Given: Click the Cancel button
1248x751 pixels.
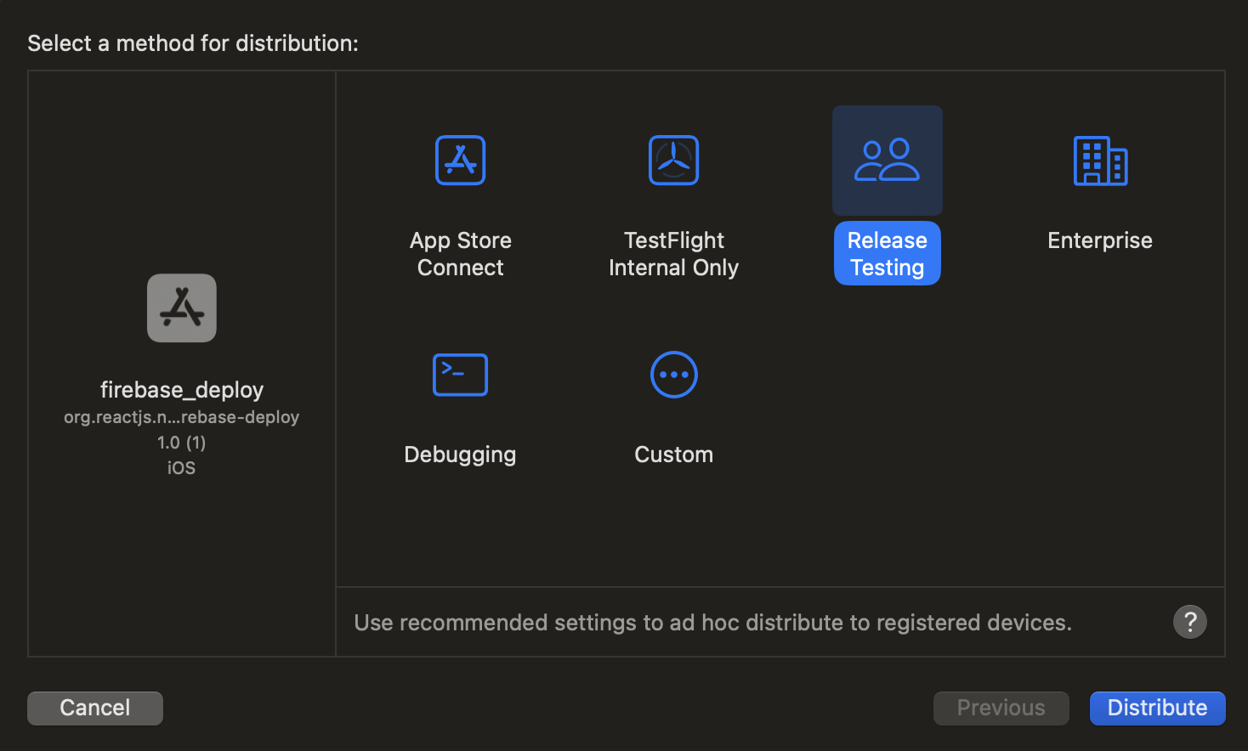Looking at the screenshot, I should (x=95, y=708).
